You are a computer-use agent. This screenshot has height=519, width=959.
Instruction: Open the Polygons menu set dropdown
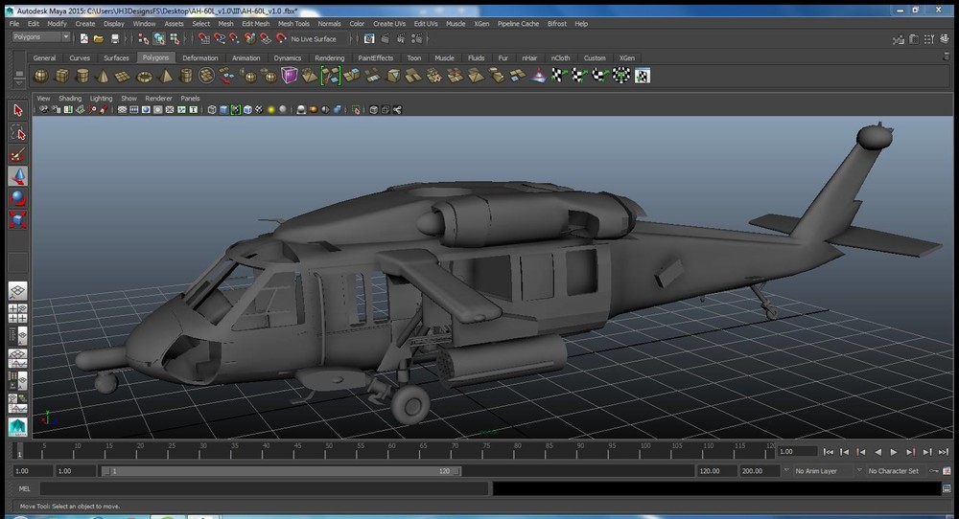coord(41,37)
